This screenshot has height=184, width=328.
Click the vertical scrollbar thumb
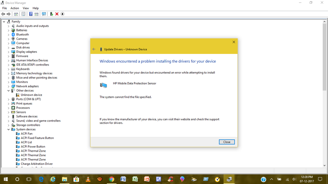324,57
